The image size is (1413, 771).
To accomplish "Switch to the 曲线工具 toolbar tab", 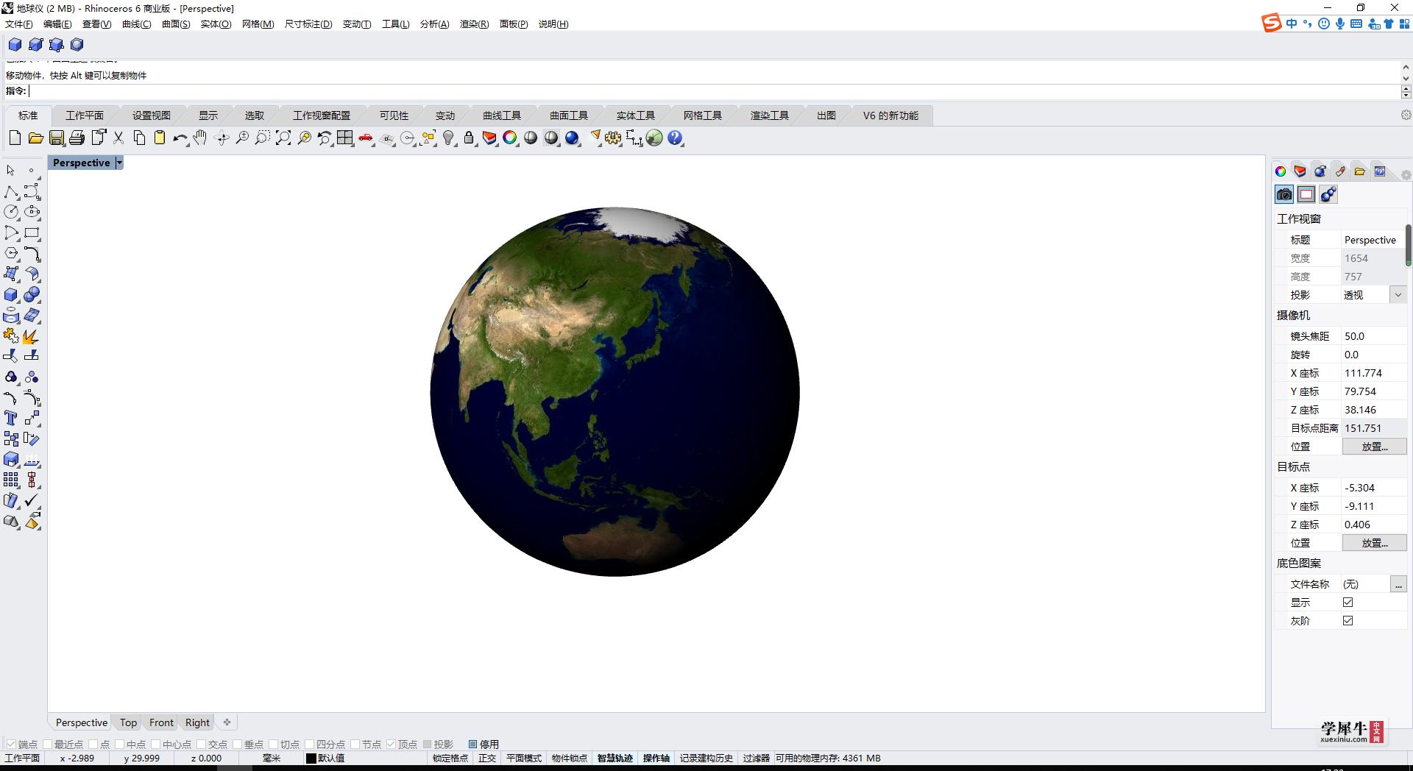I will pos(502,116).
